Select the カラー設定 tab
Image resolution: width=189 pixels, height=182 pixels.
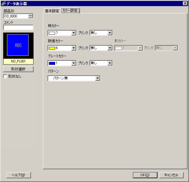point(70,11)
